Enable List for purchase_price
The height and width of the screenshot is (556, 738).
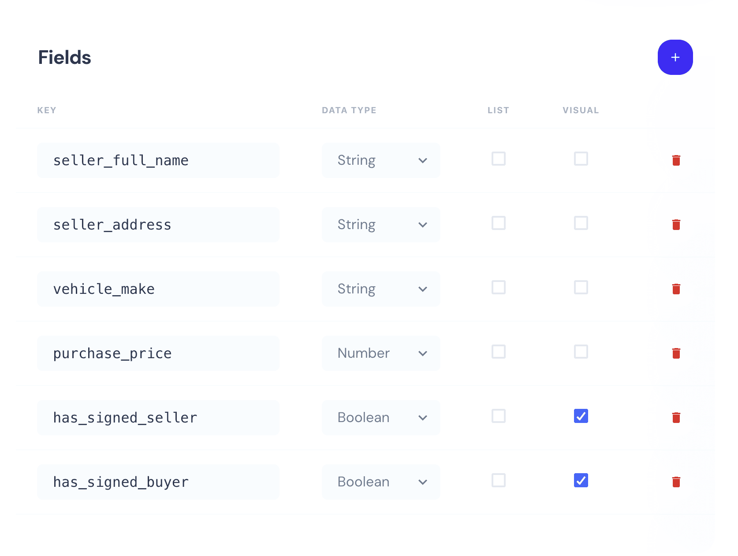click(x=498, y=352)
